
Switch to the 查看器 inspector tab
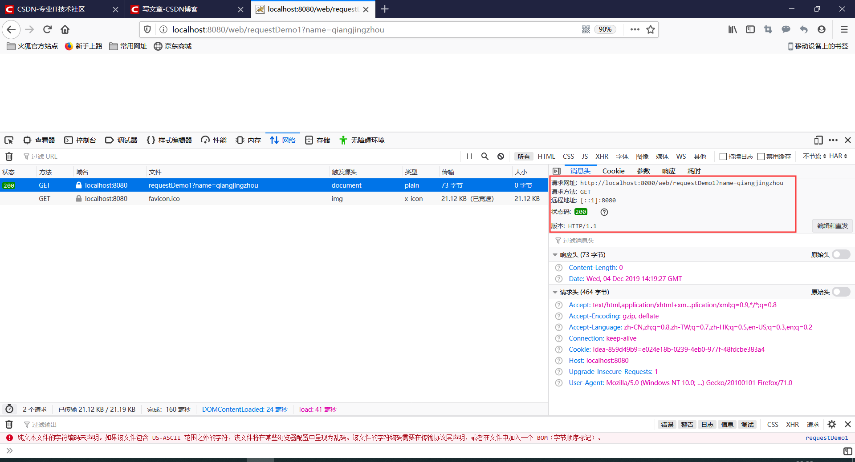[39, 140]
